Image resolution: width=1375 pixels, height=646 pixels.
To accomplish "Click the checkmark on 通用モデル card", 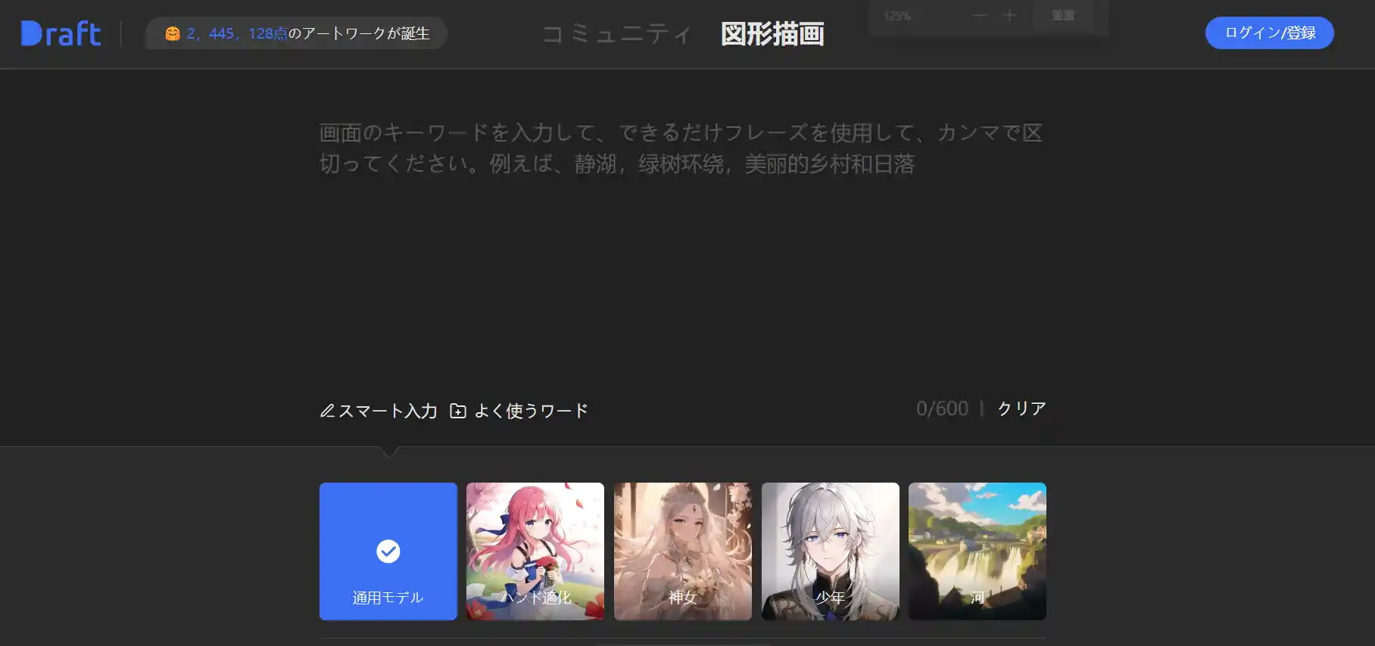I will tap(388, 551).
